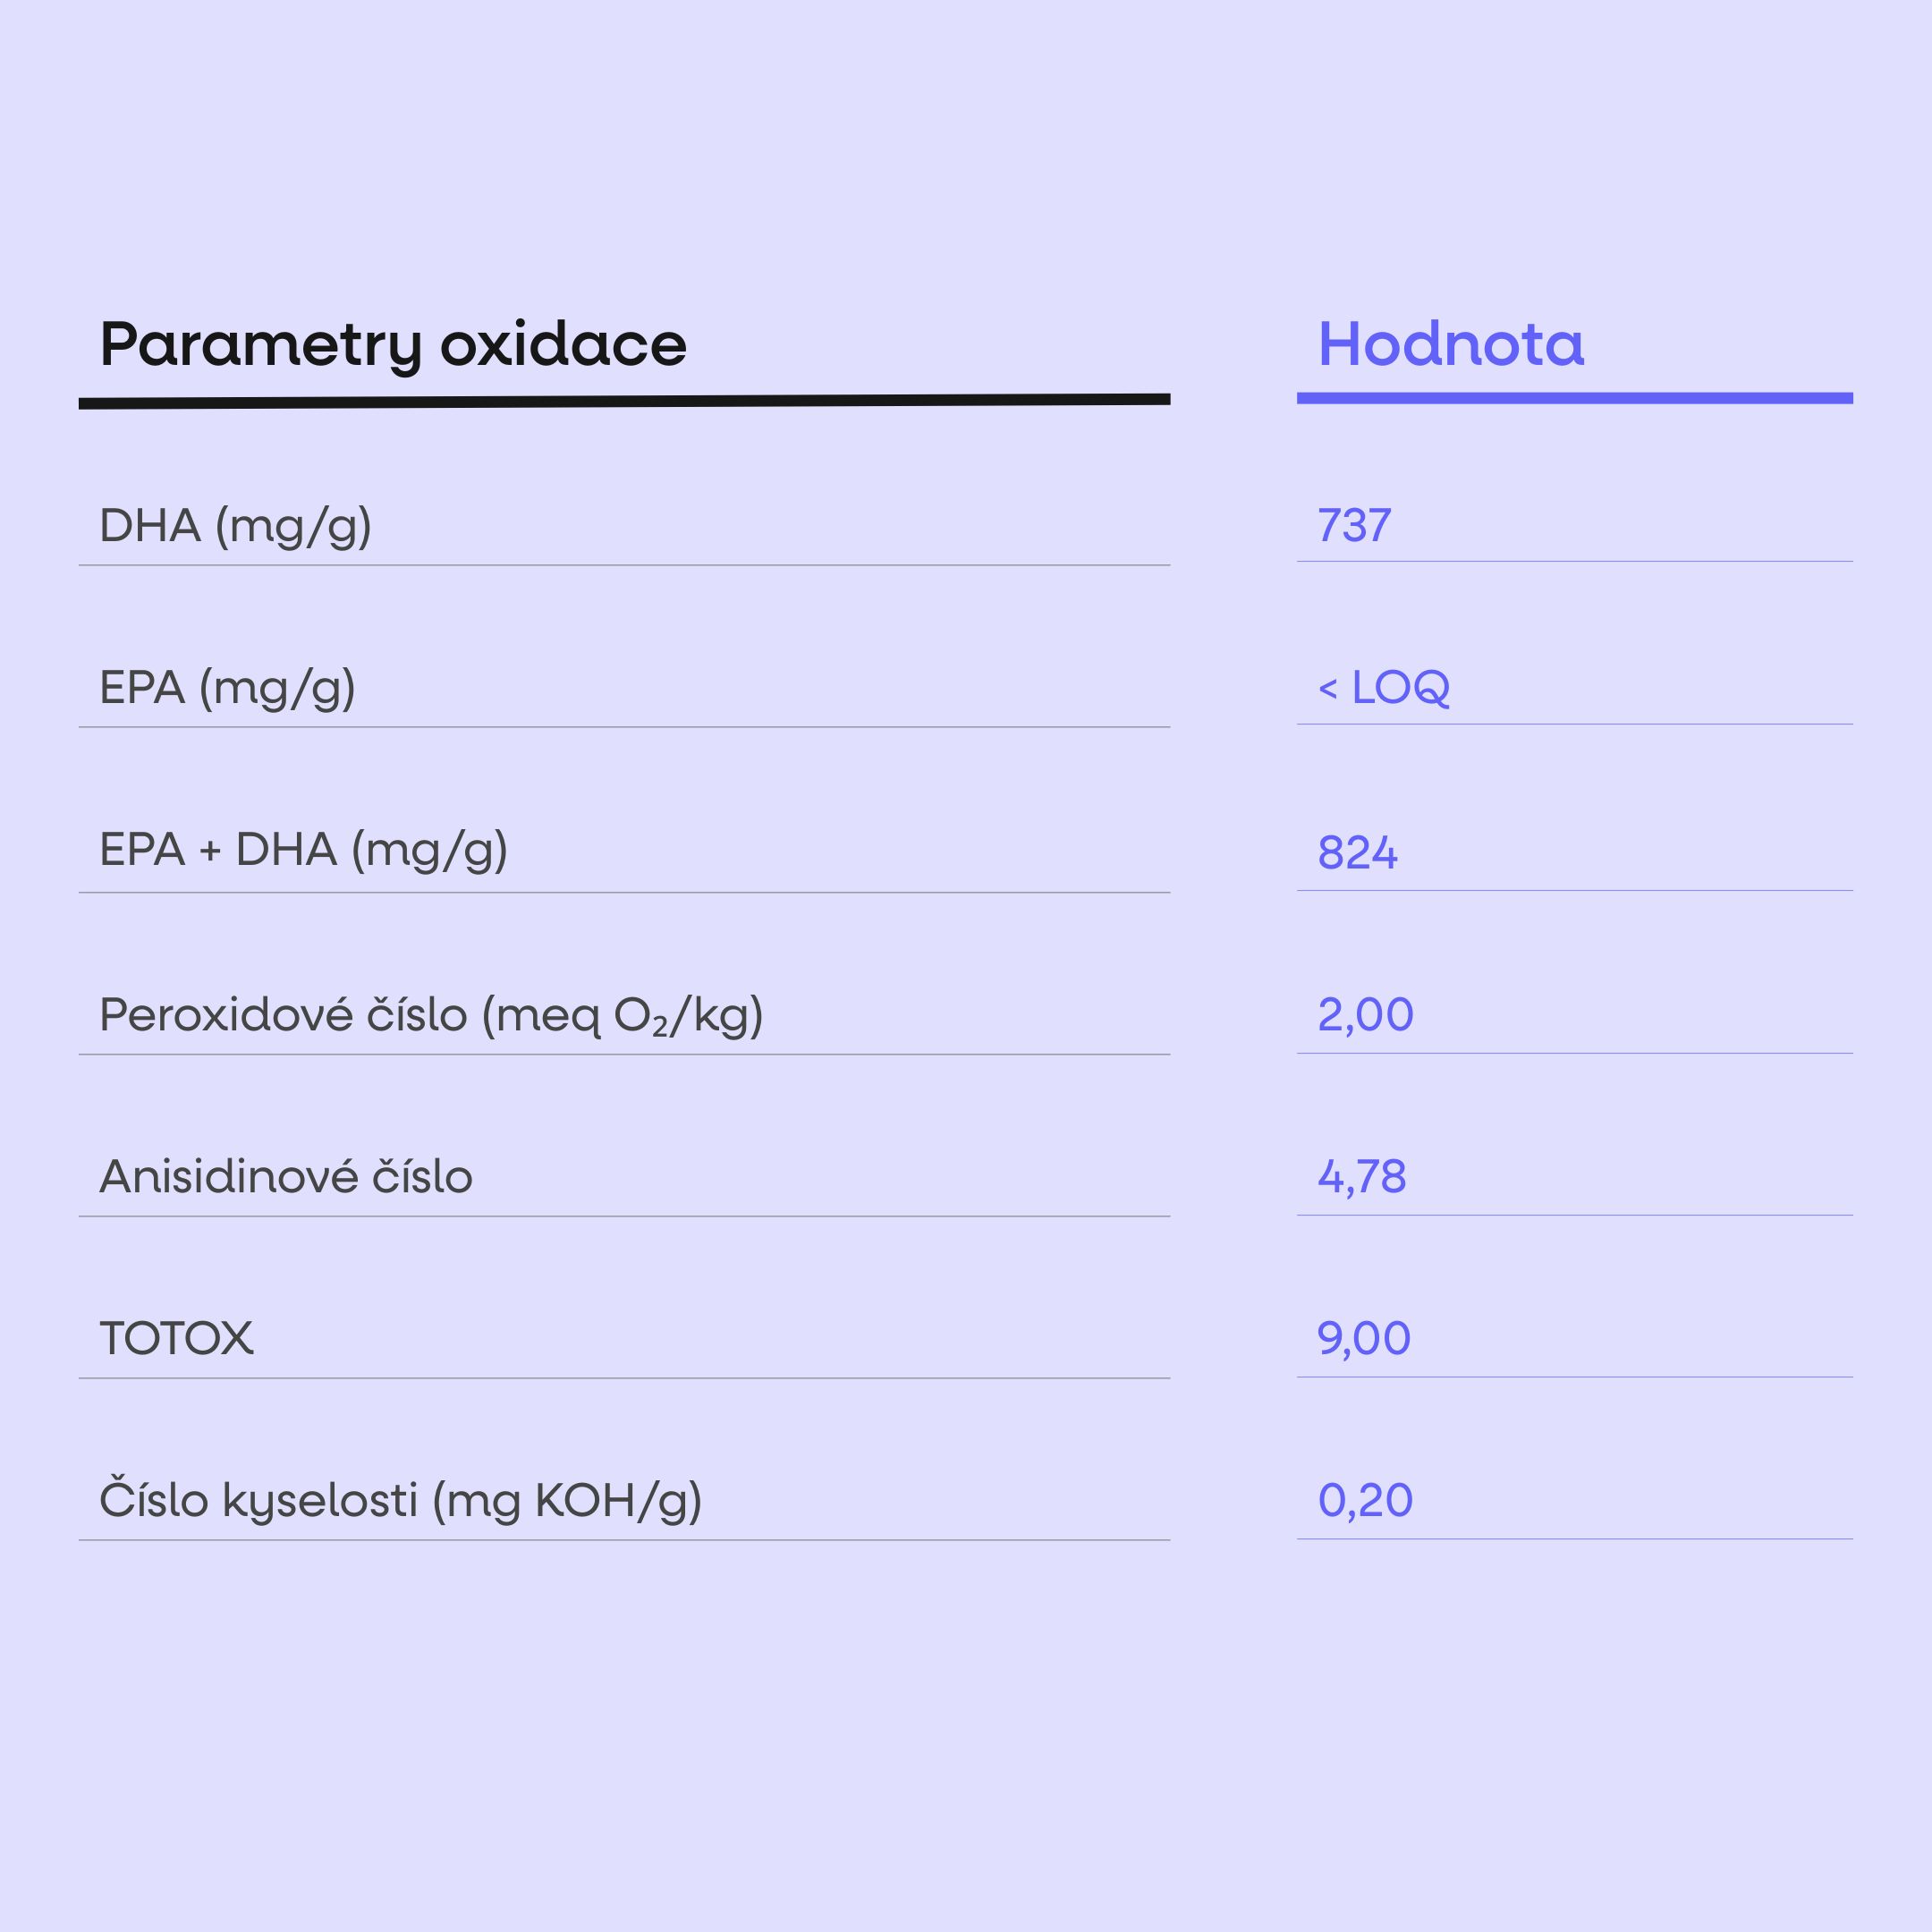Click the O₂ subscript in the peroxide label

(x=641, y=1017)
